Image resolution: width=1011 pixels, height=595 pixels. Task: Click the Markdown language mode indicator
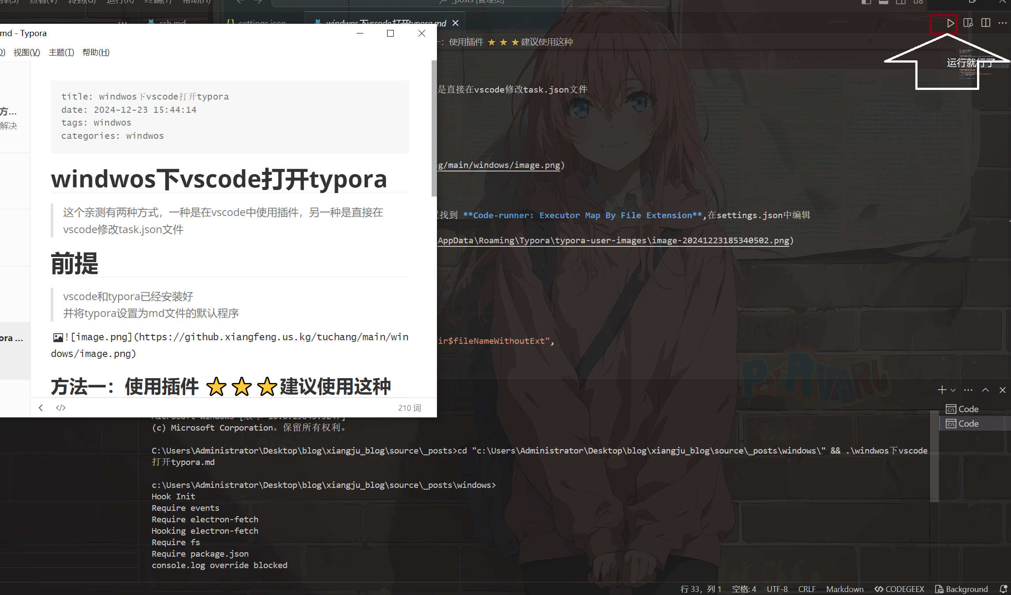[x=845, y=589]
